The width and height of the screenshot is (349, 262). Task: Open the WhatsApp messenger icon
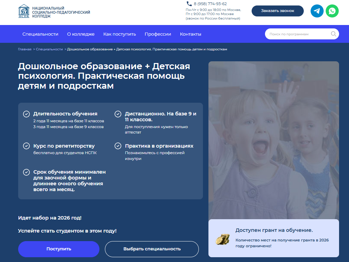pyautogui.click(x=332, y=11)
